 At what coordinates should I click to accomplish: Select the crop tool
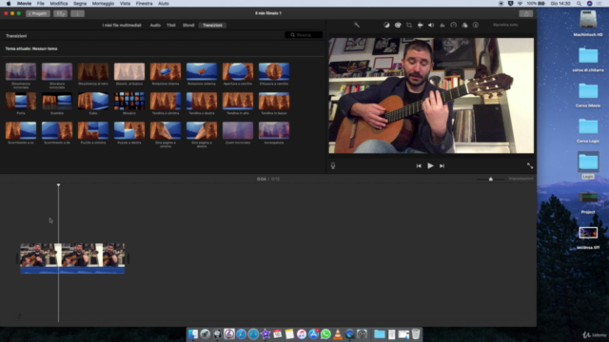(x=409, y=25)
